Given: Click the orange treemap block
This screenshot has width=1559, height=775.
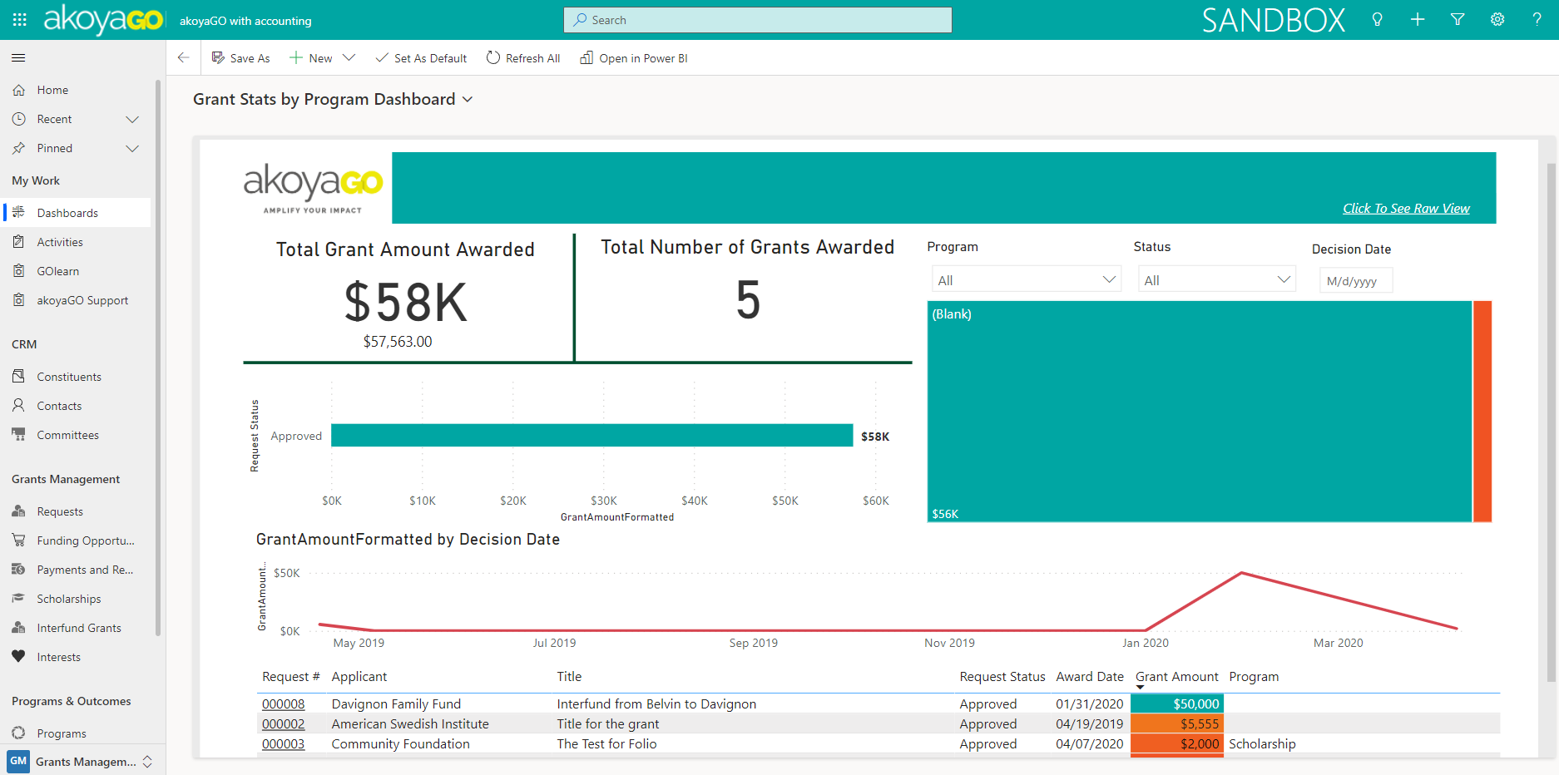Looking at the screenshot, I should (1482, 412).
